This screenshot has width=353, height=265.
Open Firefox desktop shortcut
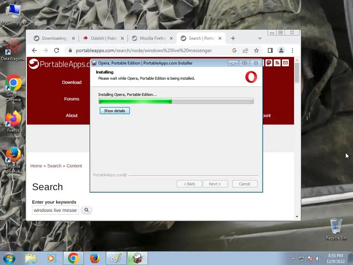coord(13,121)
